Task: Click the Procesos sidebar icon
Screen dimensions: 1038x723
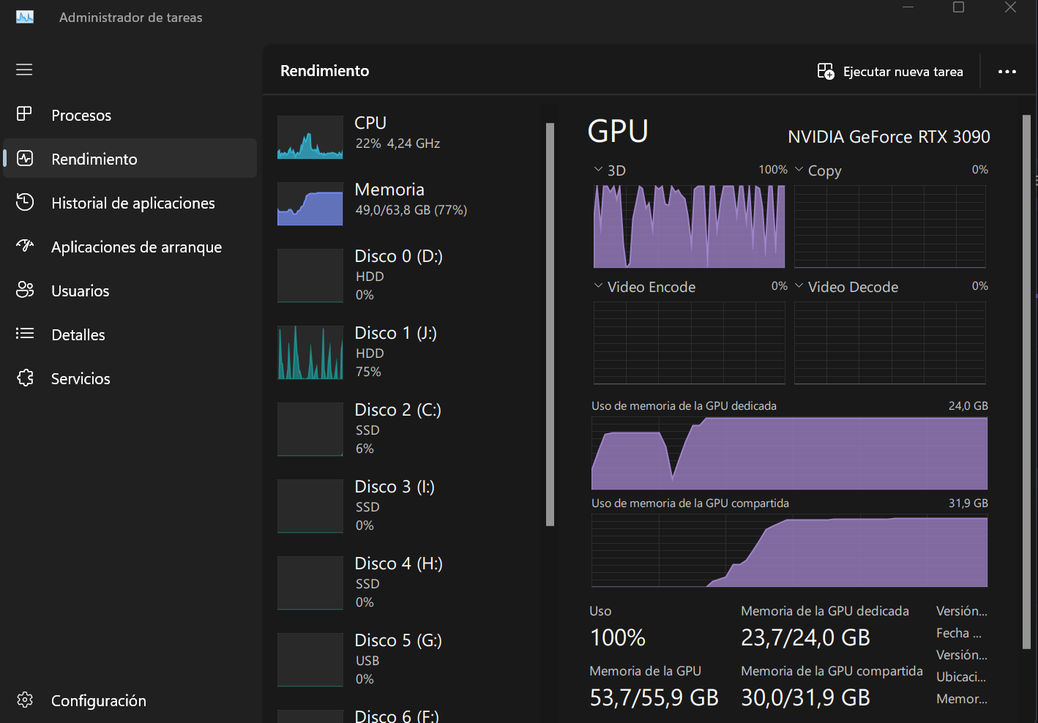Action: tap(24, 114)
